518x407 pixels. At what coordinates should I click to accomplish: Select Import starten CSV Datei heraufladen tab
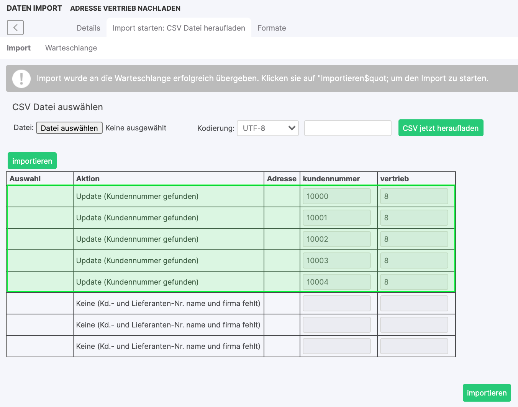[179, 28]
